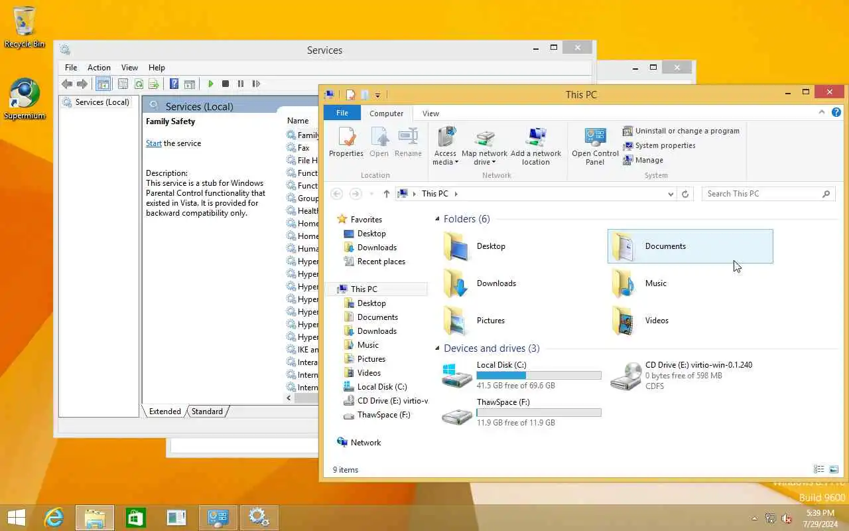Click System properties in the ribbon
The image size is (849, 531).
(659, 145)
